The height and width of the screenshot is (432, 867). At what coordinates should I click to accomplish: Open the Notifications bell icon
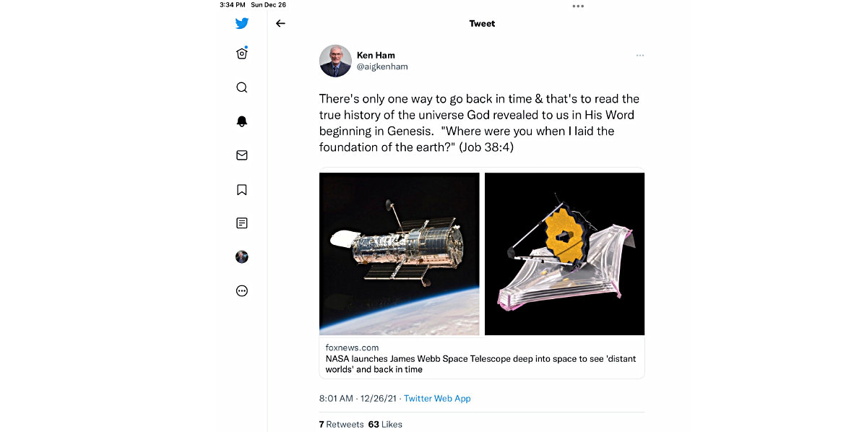[x=242, y=121]
